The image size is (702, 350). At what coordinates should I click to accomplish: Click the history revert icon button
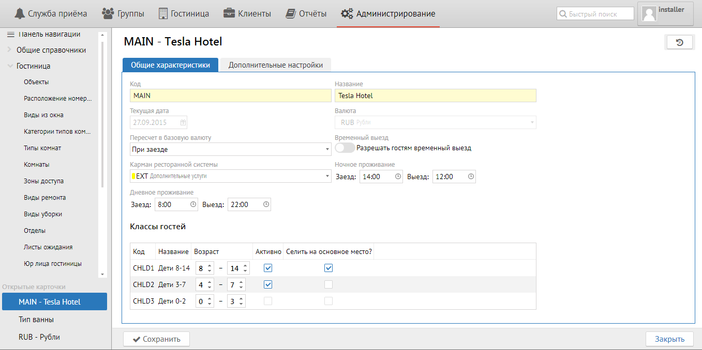tap(680, 42)
